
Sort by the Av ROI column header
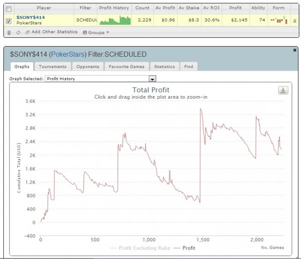point(212,8)
